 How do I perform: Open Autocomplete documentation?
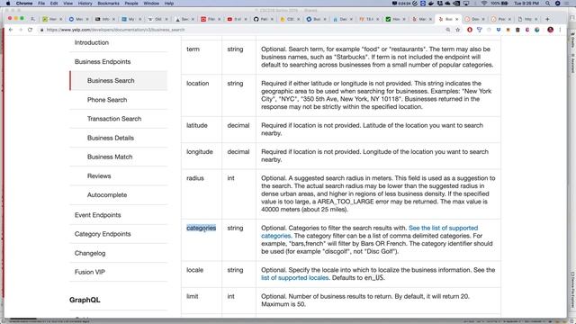107,195
